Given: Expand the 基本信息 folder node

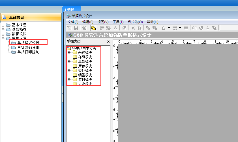Looking at the screenshot, I should point(3,25).
